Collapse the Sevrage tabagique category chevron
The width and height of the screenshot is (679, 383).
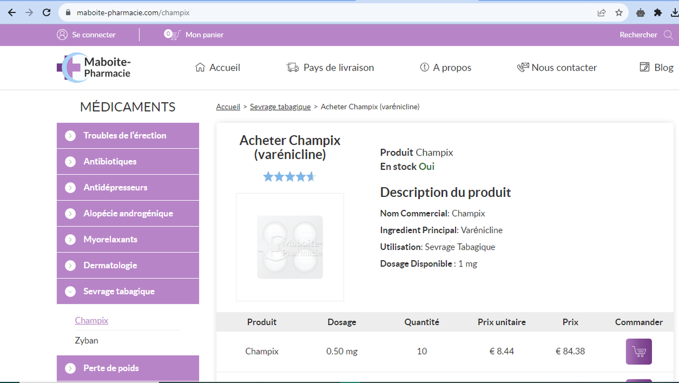(70, 292)
